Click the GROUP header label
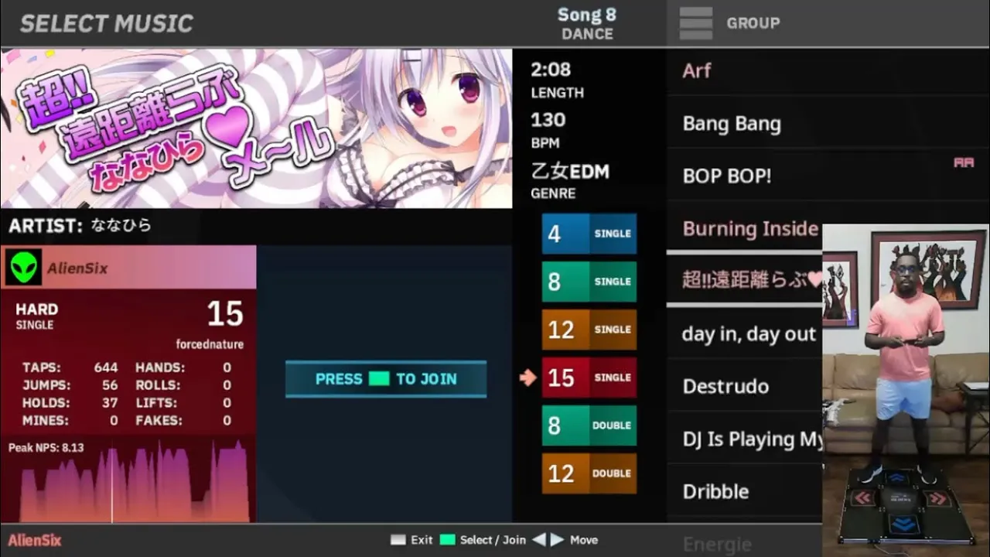This screenshot has width=990, height=557. click(753, 23)
